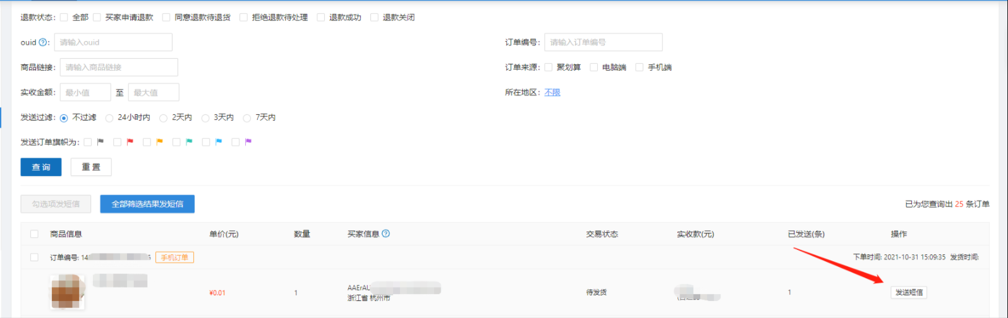This screenshot has height=318, width=1008.
Task: Tick the 电脑端 order source checkbox
Action: coord(594,68)
